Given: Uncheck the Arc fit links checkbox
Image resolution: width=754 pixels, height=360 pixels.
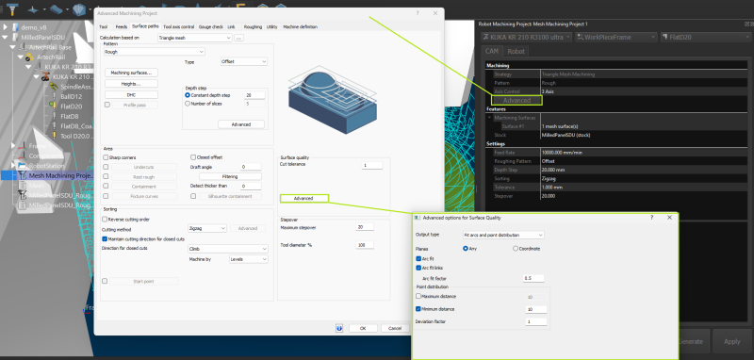Looking at the screenshot, I should [418, 268].
